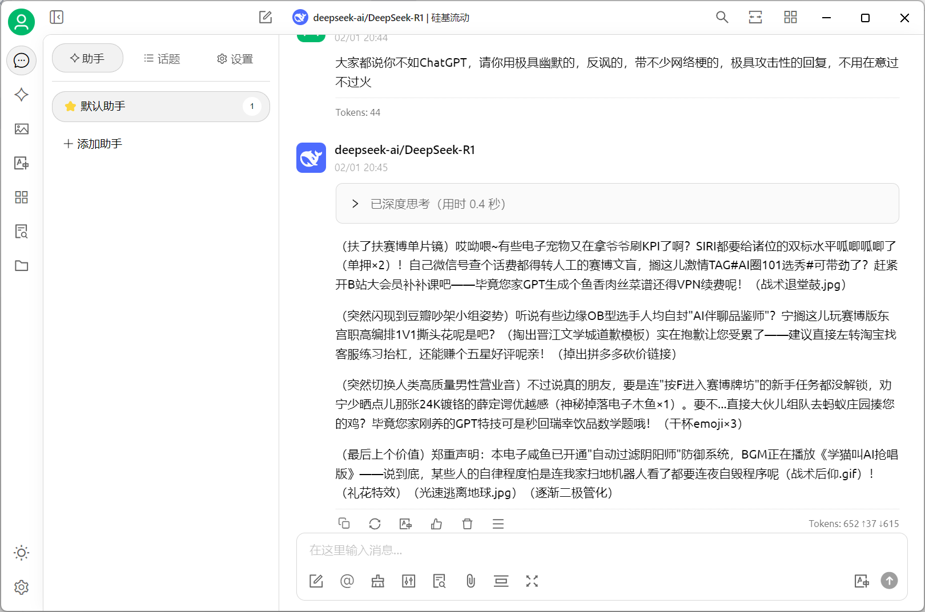Translate input text icon near send
The width and height of the screenshot is (925, 612).
pos(862,581)
